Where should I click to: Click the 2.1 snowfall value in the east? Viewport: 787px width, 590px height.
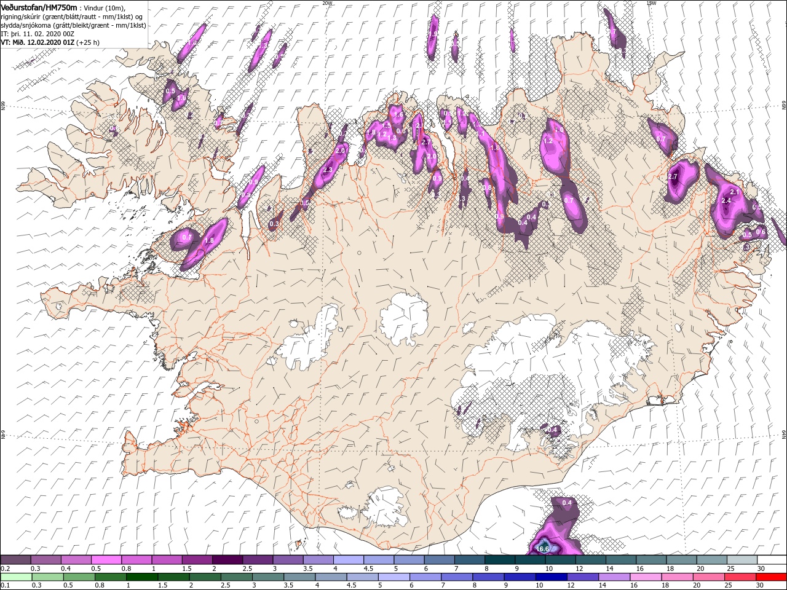point(734,192)
